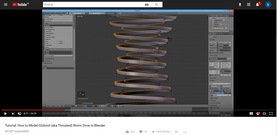Open the File menu in Blender
This screenshot has width=277, height=135.
pos(48,13)
